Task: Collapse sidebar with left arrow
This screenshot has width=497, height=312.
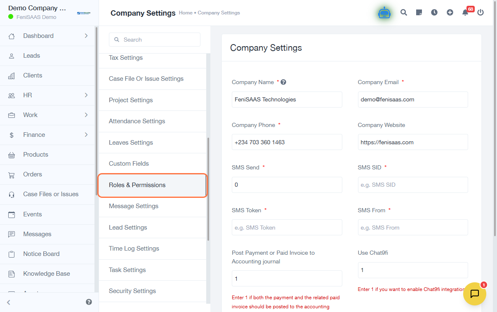Action: point(9,303)
